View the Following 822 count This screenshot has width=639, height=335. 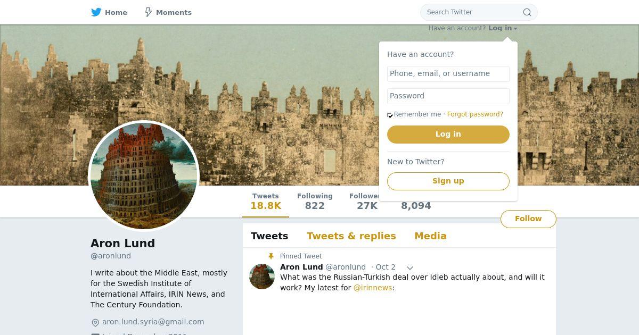click(x=315, y=202)
